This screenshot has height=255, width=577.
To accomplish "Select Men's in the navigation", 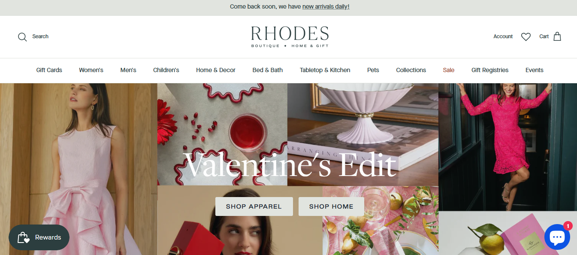I will [128, 70].
